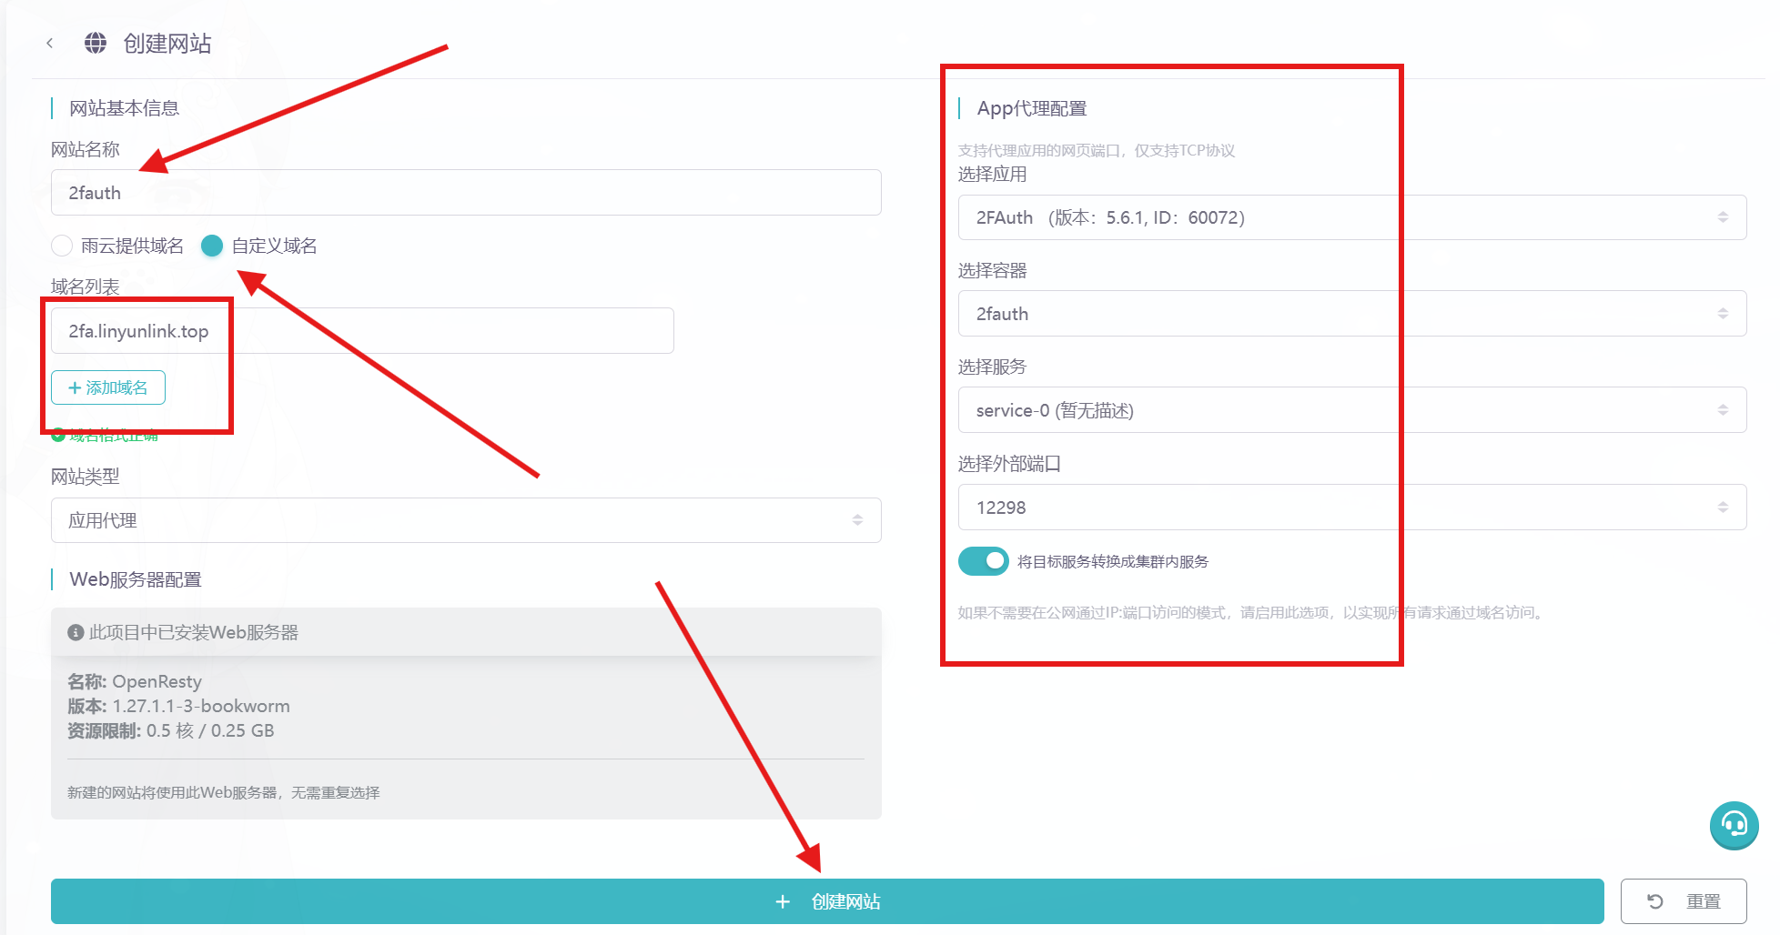Click the 重置 button

(x=1683, y=901)
